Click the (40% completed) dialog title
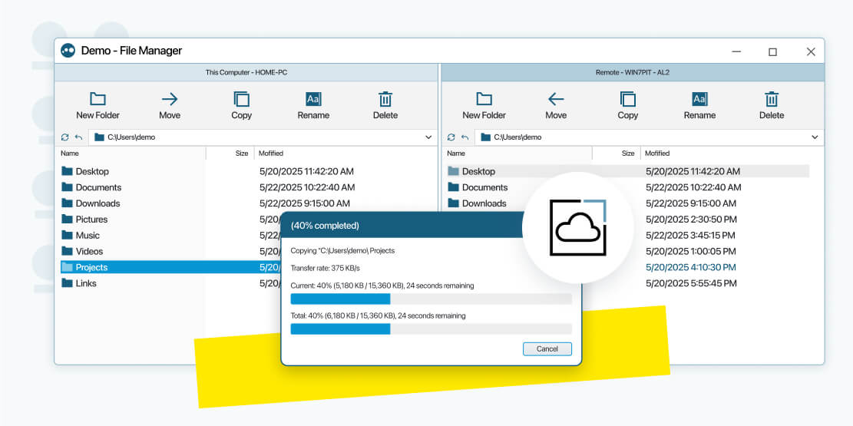The width and height of the screenshot is (853, 426). coord(325,225)
